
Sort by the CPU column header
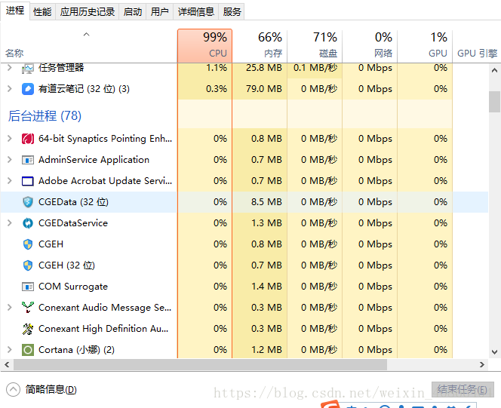coord(204,46)
